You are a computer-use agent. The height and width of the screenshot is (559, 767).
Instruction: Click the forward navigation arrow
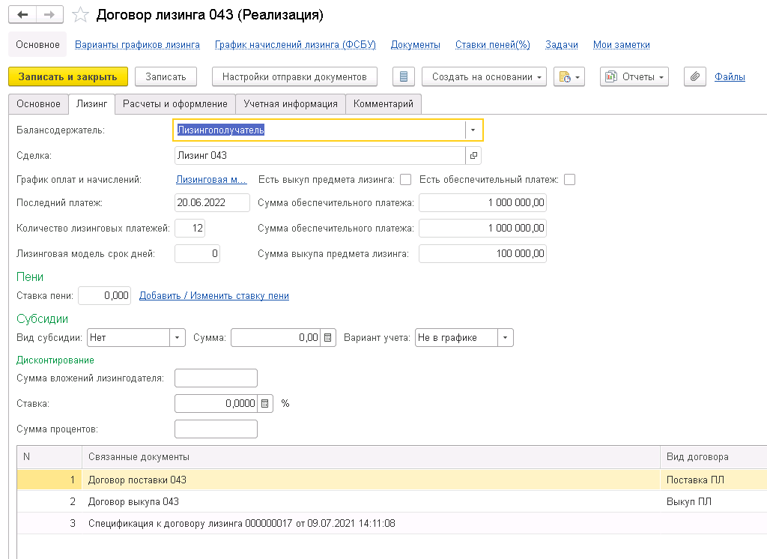click(x=49, y=15)
